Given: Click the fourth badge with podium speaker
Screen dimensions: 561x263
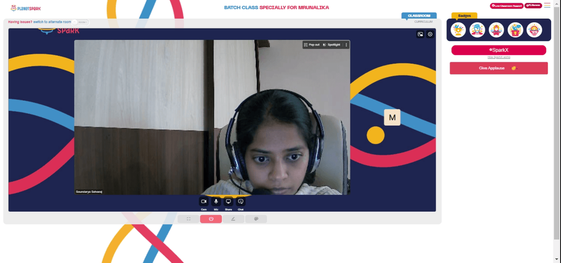Looking at the screenshot, I should point(515,30).
